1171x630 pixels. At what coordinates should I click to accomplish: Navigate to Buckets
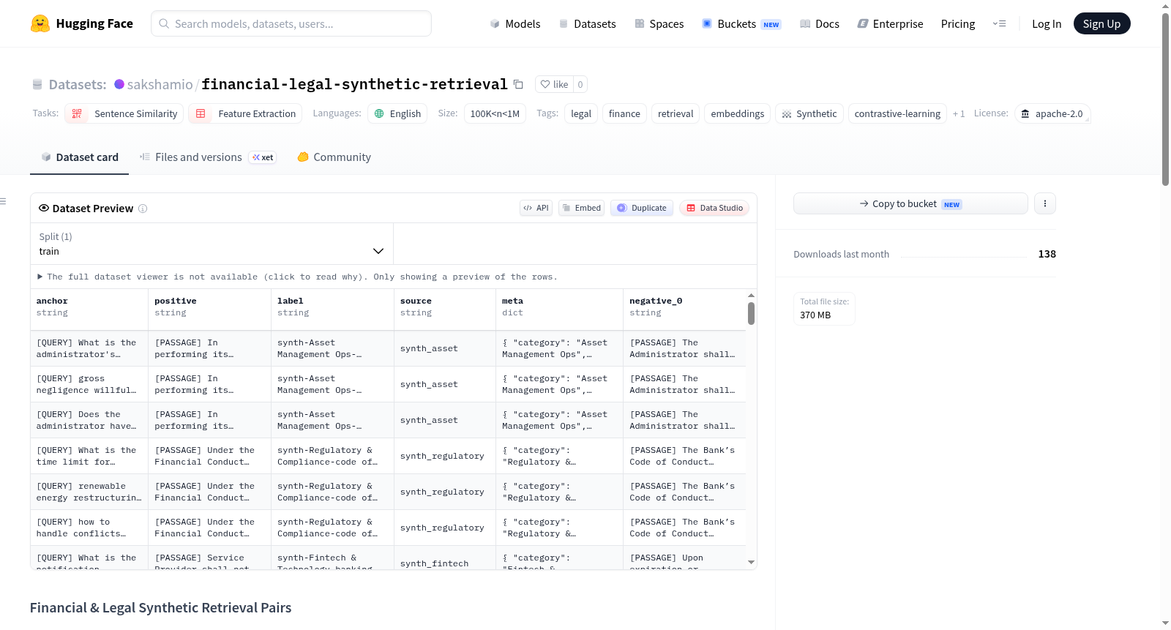pyautogui.click(x=741, y=23)
